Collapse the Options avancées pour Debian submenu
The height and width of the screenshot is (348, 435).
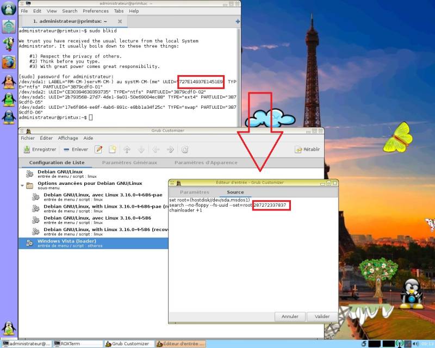pyautogui.click(x=22, y=185)
